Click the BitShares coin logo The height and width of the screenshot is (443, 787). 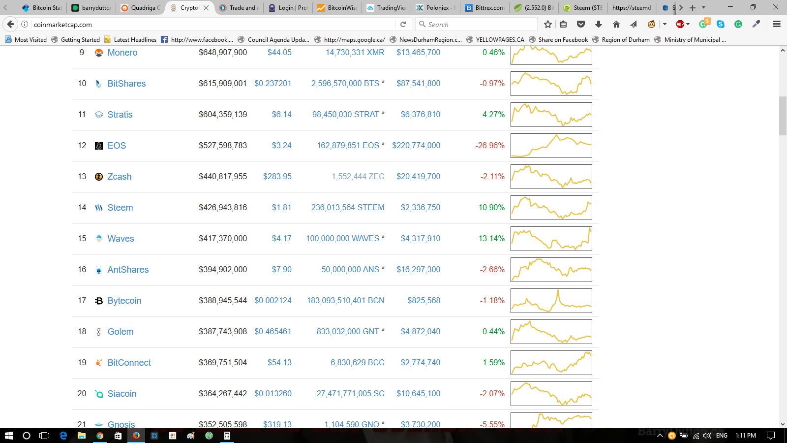pos(99,84)
